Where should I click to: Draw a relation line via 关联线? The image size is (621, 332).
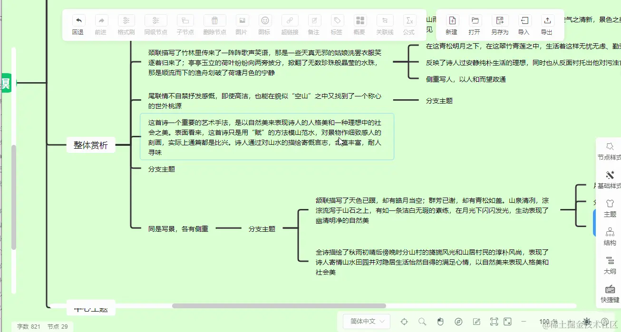click(385, 25)
